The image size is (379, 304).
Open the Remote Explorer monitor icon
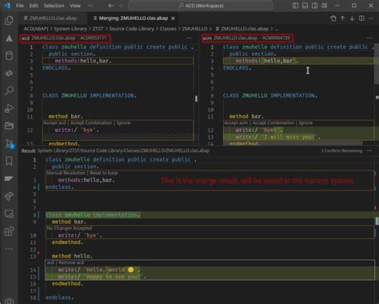9,214
